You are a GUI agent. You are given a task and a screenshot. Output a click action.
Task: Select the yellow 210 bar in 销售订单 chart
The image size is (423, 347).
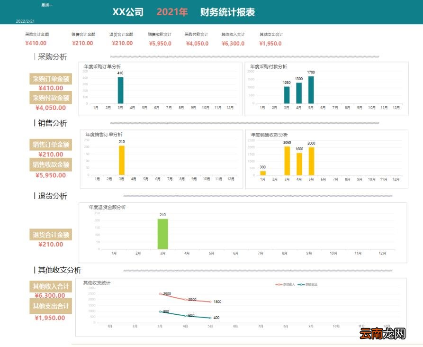[x=122, y=160]
